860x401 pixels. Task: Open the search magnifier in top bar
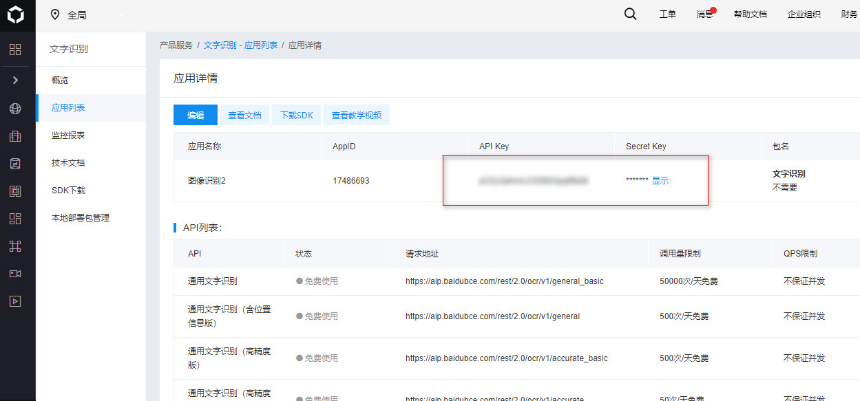[x=630, y=14]
